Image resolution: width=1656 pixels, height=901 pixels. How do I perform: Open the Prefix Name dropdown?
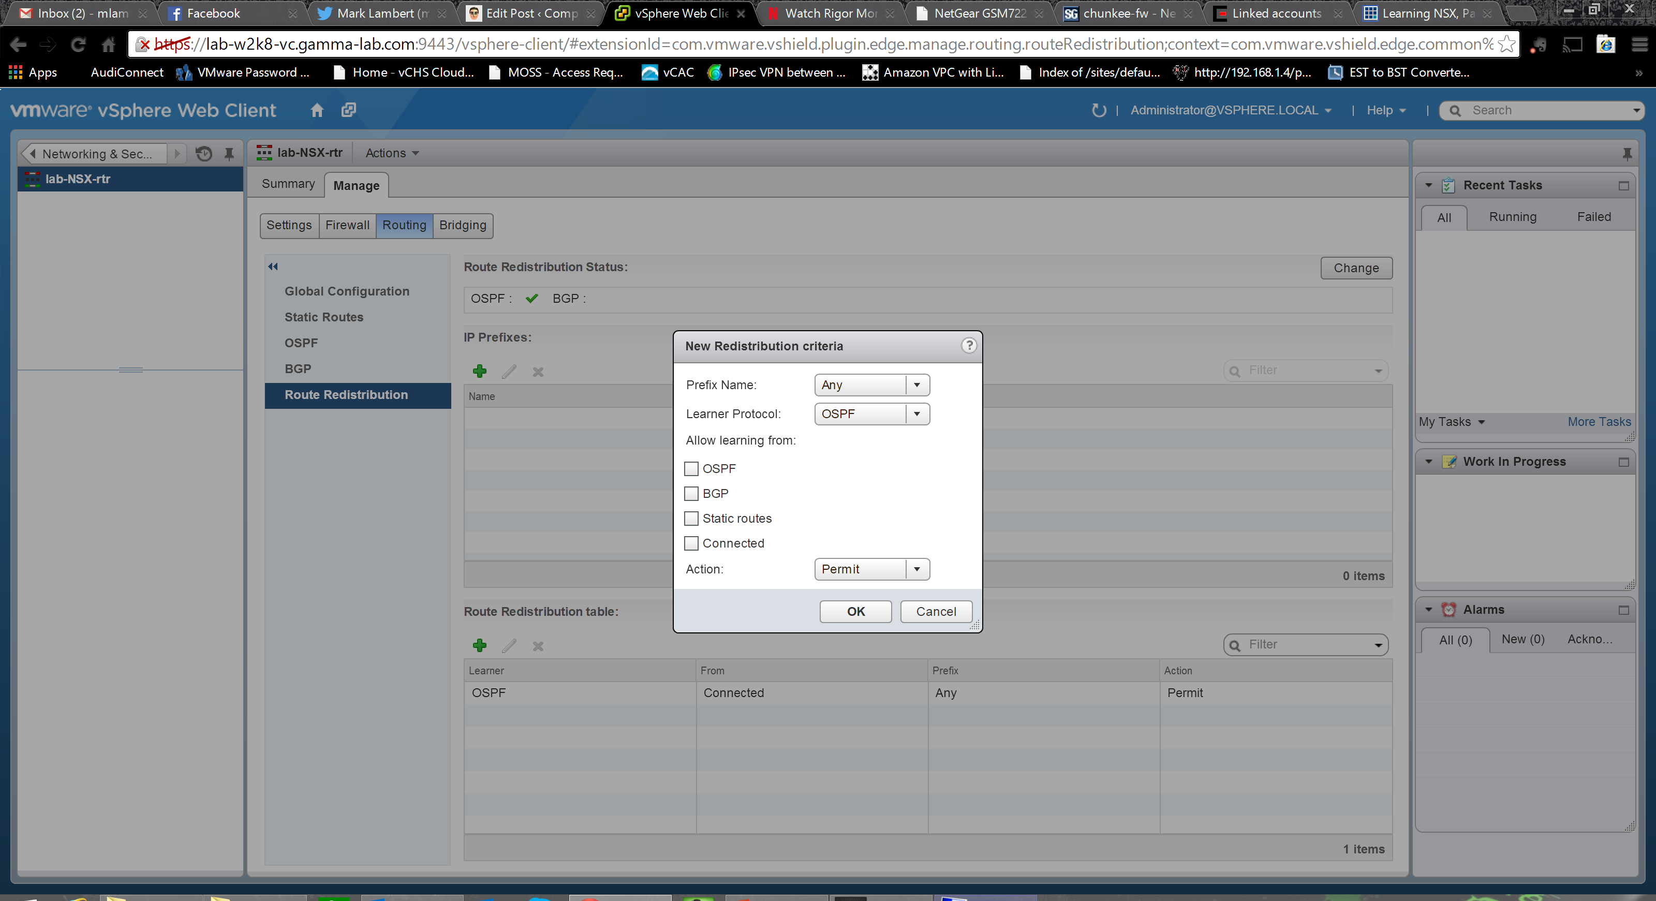[916, 385]
